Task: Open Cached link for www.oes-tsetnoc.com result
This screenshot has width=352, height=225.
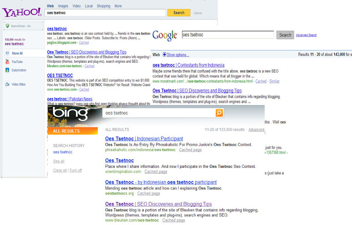Action: click(x=84, y=89)
